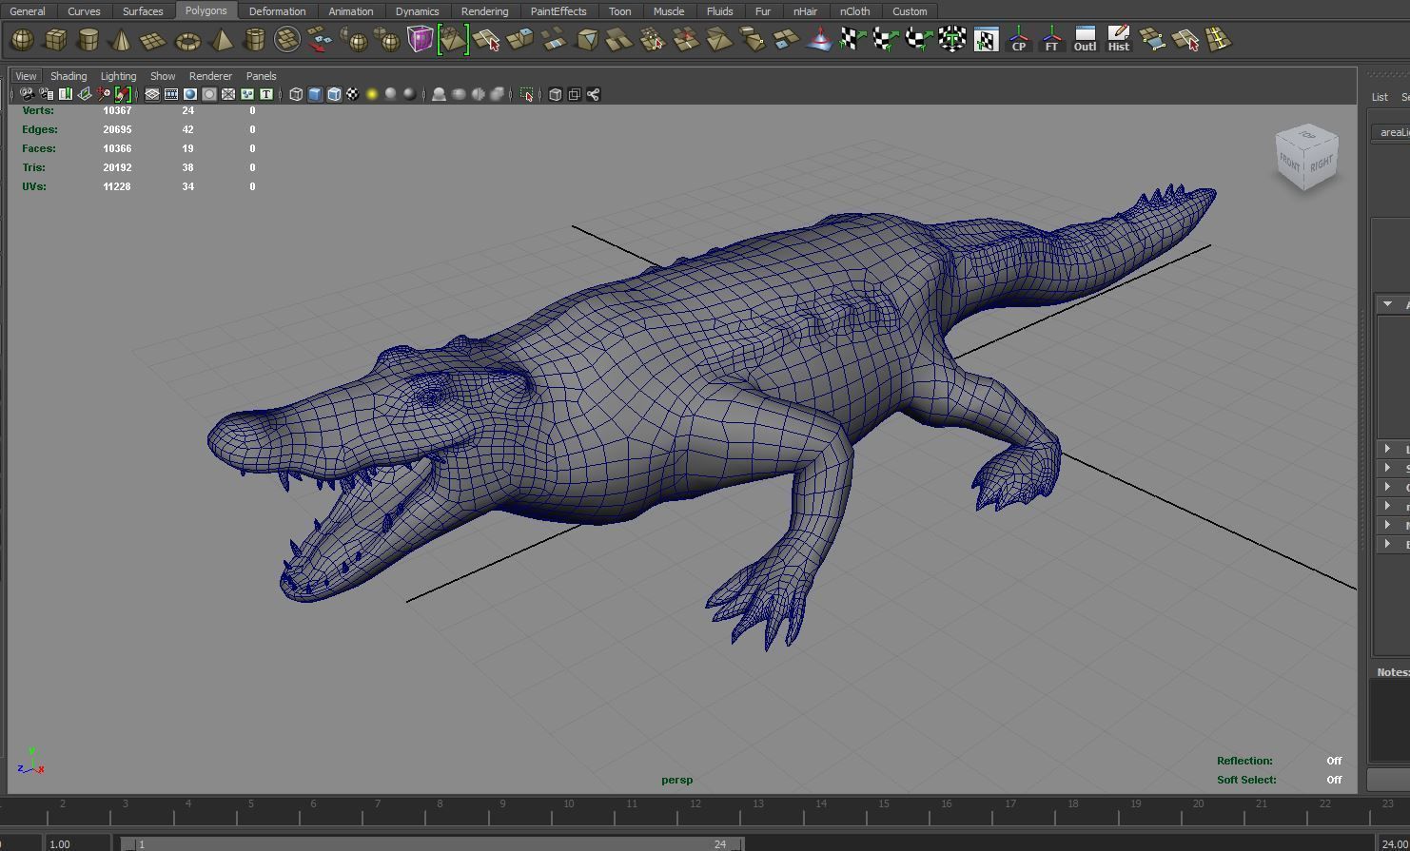Click the range slider bar handle
1410x851 pixels.
tap(432, 843)
